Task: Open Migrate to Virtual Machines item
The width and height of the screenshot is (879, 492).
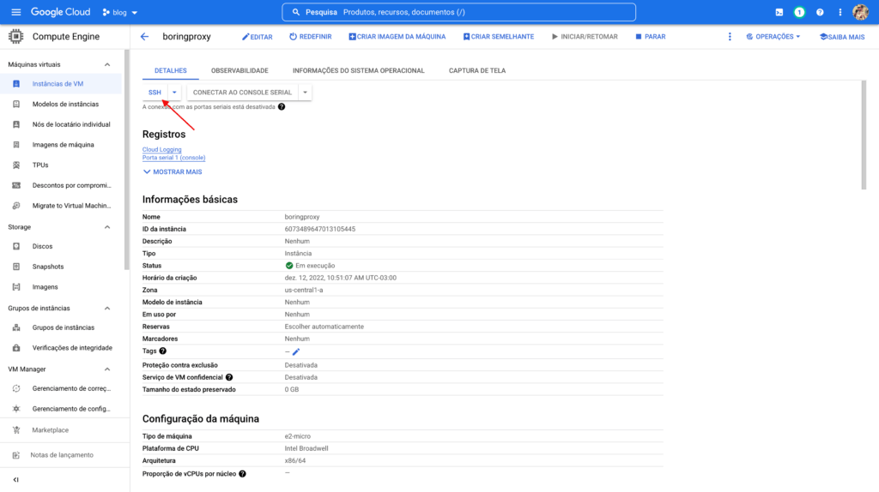Action: tap(61, 206)
